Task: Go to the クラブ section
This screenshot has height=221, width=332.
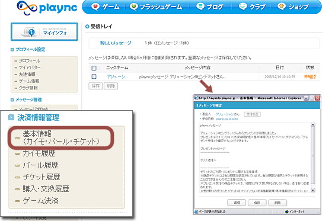Action: pyautogui.click(x=252, y=7)
